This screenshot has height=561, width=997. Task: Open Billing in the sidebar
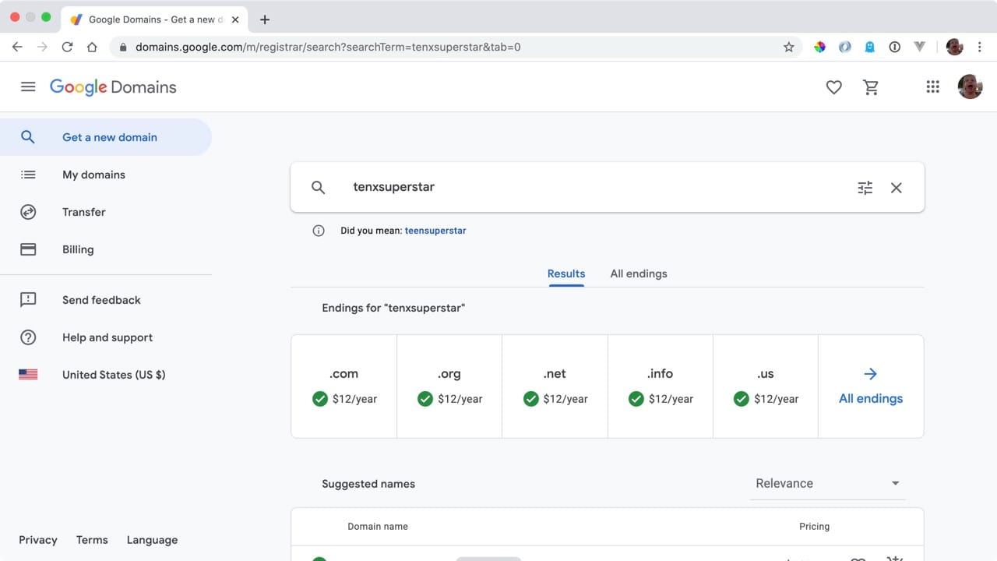pyautogui.click(x=78, y=249)
